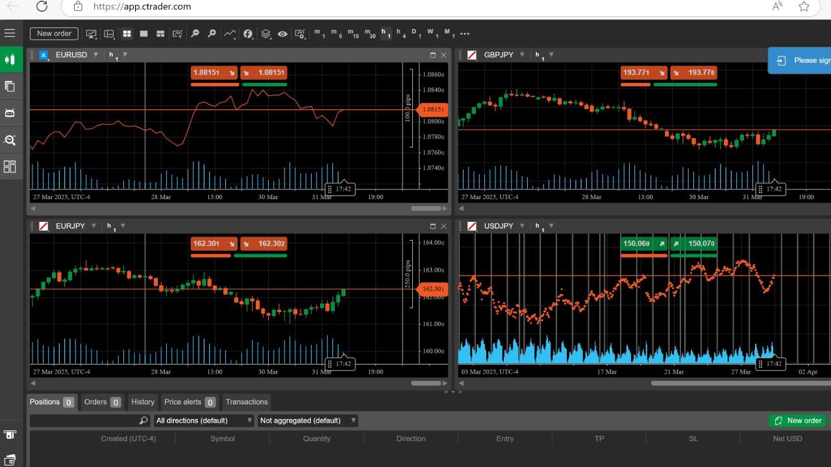
Task: Switch to single chart layout mode
Action: [x=144, y=34]
